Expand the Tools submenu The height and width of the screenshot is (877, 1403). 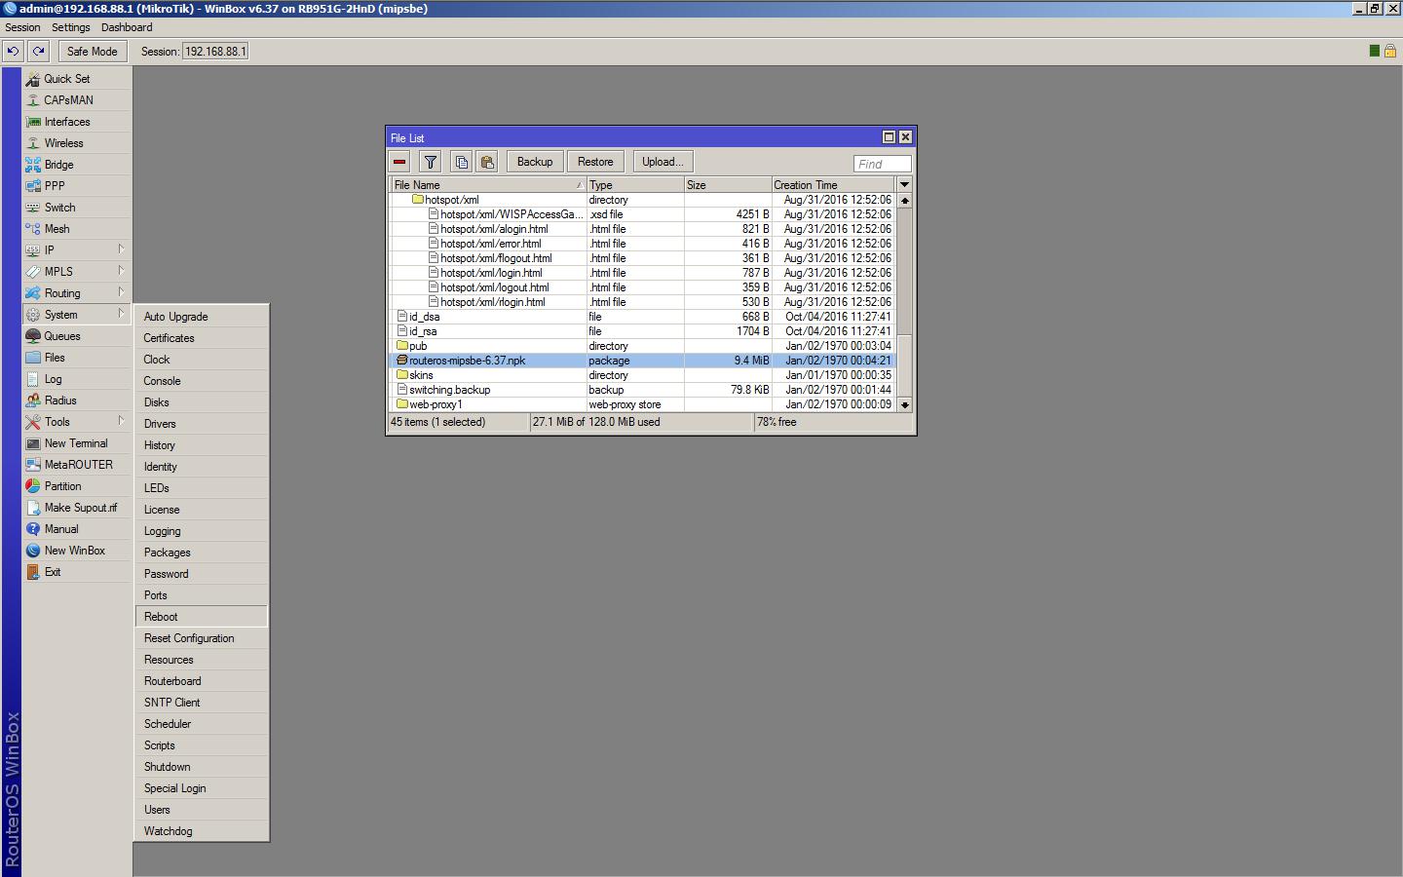click(x=77, y=422)
